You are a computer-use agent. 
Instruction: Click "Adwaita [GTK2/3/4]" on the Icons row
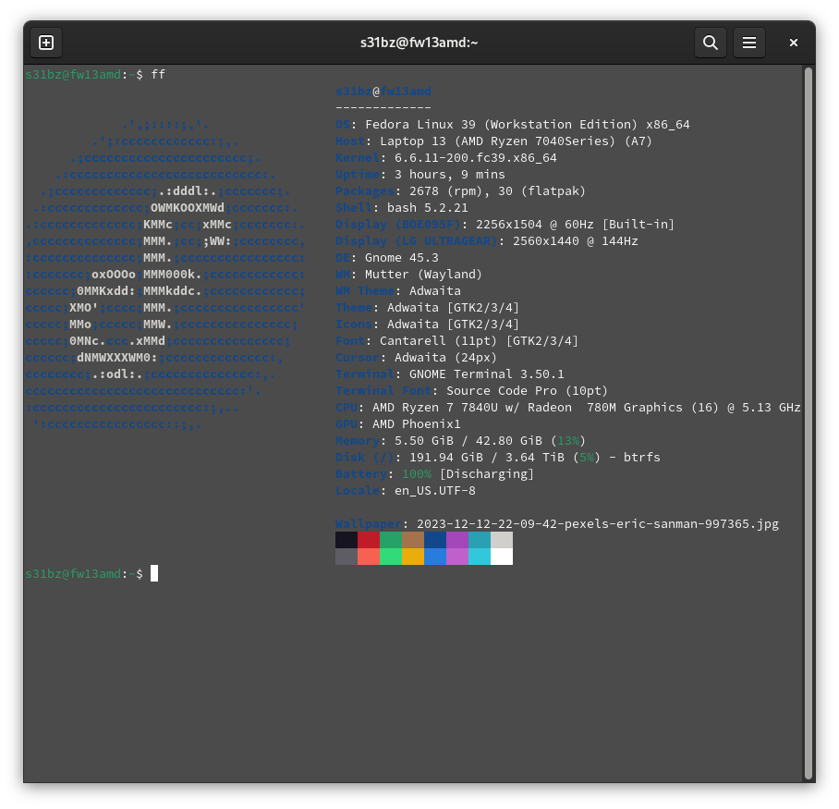453,324
